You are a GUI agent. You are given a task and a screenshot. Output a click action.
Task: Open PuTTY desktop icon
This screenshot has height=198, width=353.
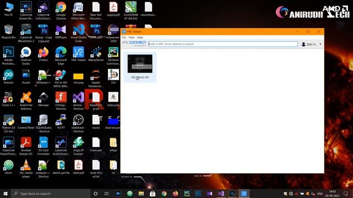tap(61, 122)
